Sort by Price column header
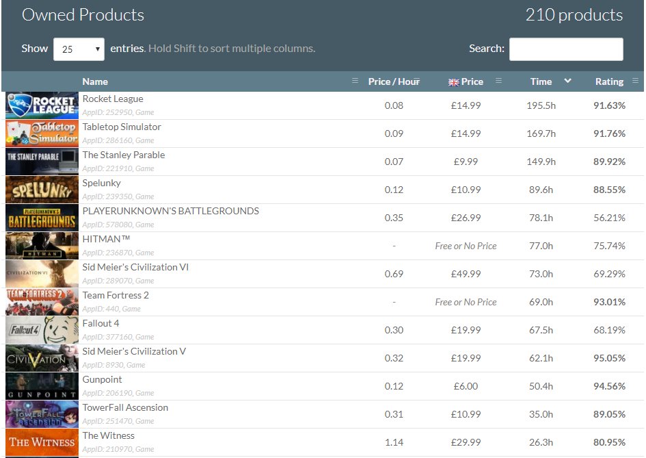Viewport: 646px width, 458px height. [472, 81]
